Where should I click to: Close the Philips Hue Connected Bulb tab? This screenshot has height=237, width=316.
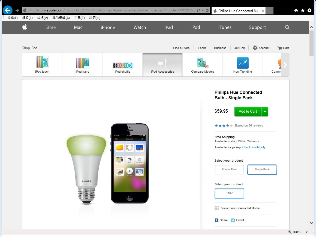tap(263, 11)
